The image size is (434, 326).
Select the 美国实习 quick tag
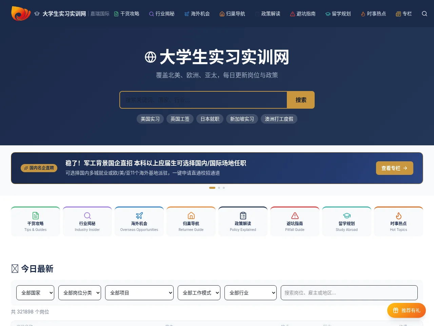pos(150,119)
